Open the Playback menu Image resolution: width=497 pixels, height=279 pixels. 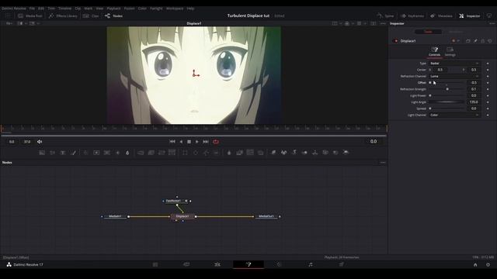pos(113,9)
